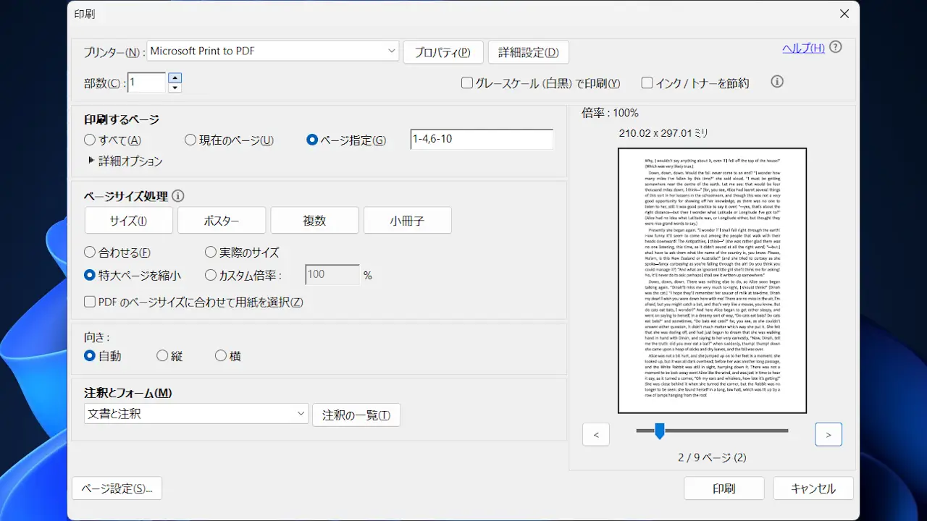The width and height of the screenshot is (927, 521).
Task: Go to next preview page
Action: [x=829, y=434]
